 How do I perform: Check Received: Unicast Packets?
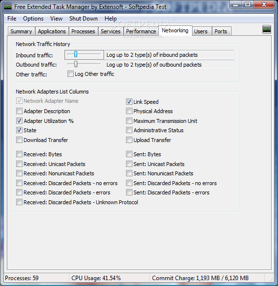point(19,164)
